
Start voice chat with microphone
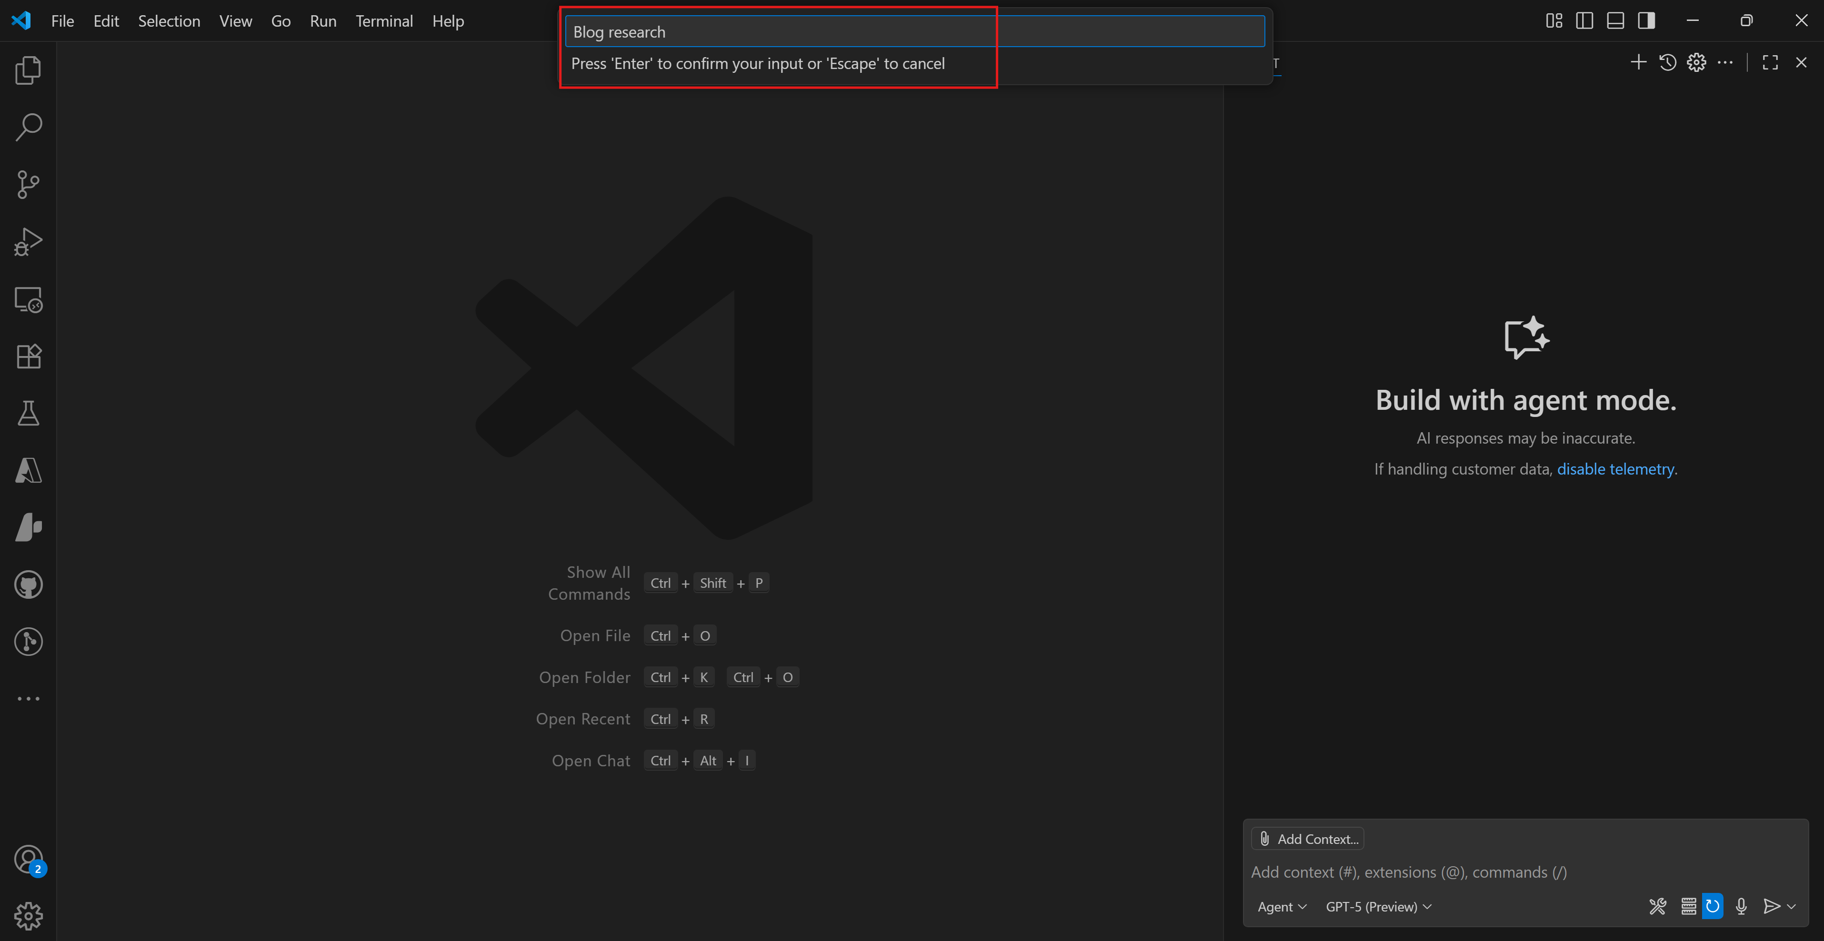pos(1741,906)
